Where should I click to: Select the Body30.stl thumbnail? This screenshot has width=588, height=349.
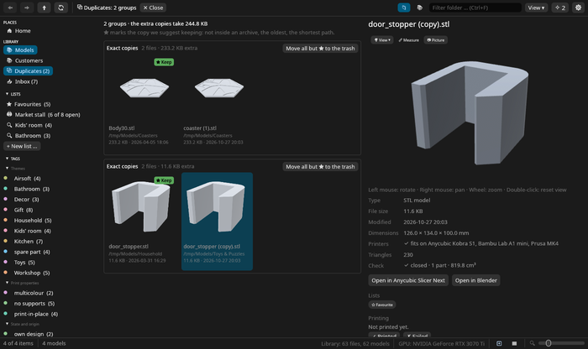pyautogui.click(x=144, y=88)
